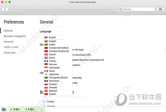Open Network preferences section

[8, 42]
